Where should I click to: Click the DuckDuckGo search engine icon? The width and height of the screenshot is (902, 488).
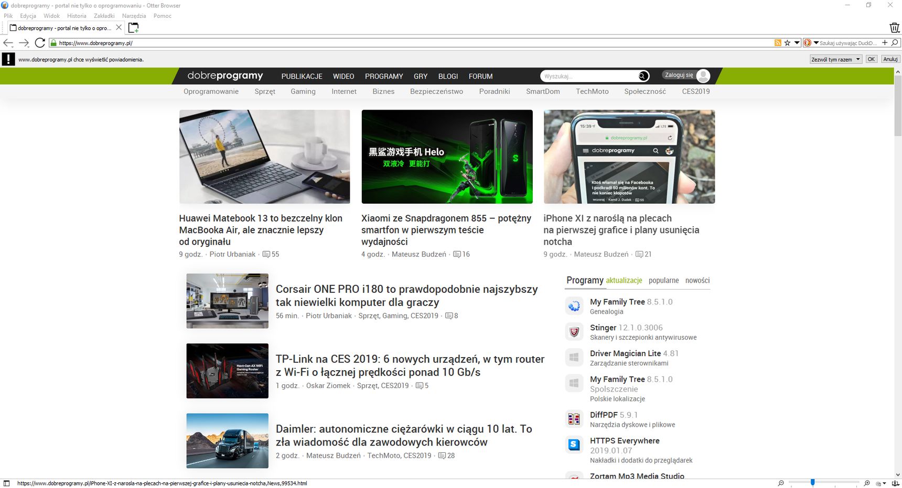[808, 43]
